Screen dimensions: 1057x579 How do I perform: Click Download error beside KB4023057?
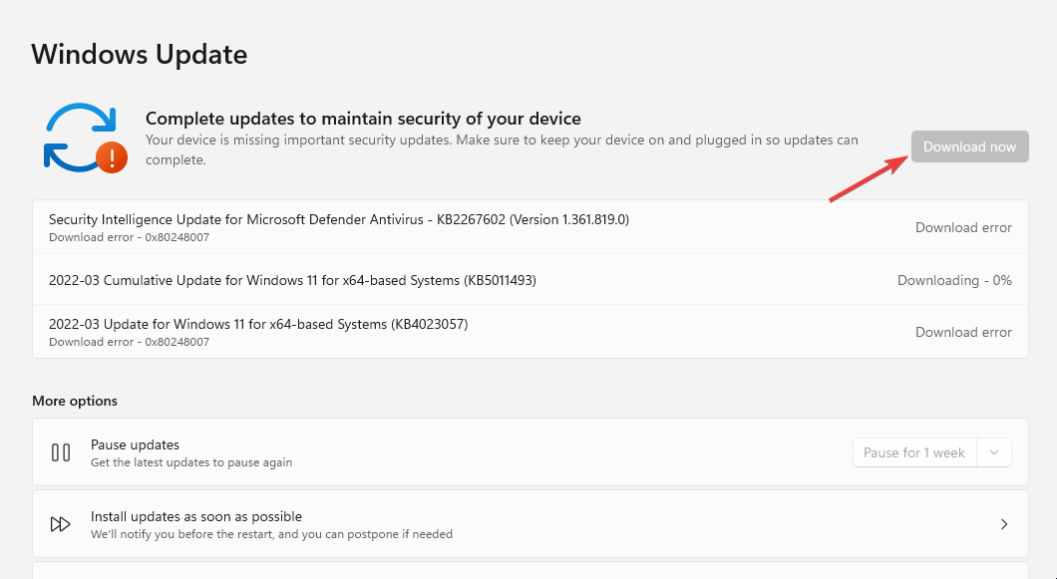coord(962,331)
